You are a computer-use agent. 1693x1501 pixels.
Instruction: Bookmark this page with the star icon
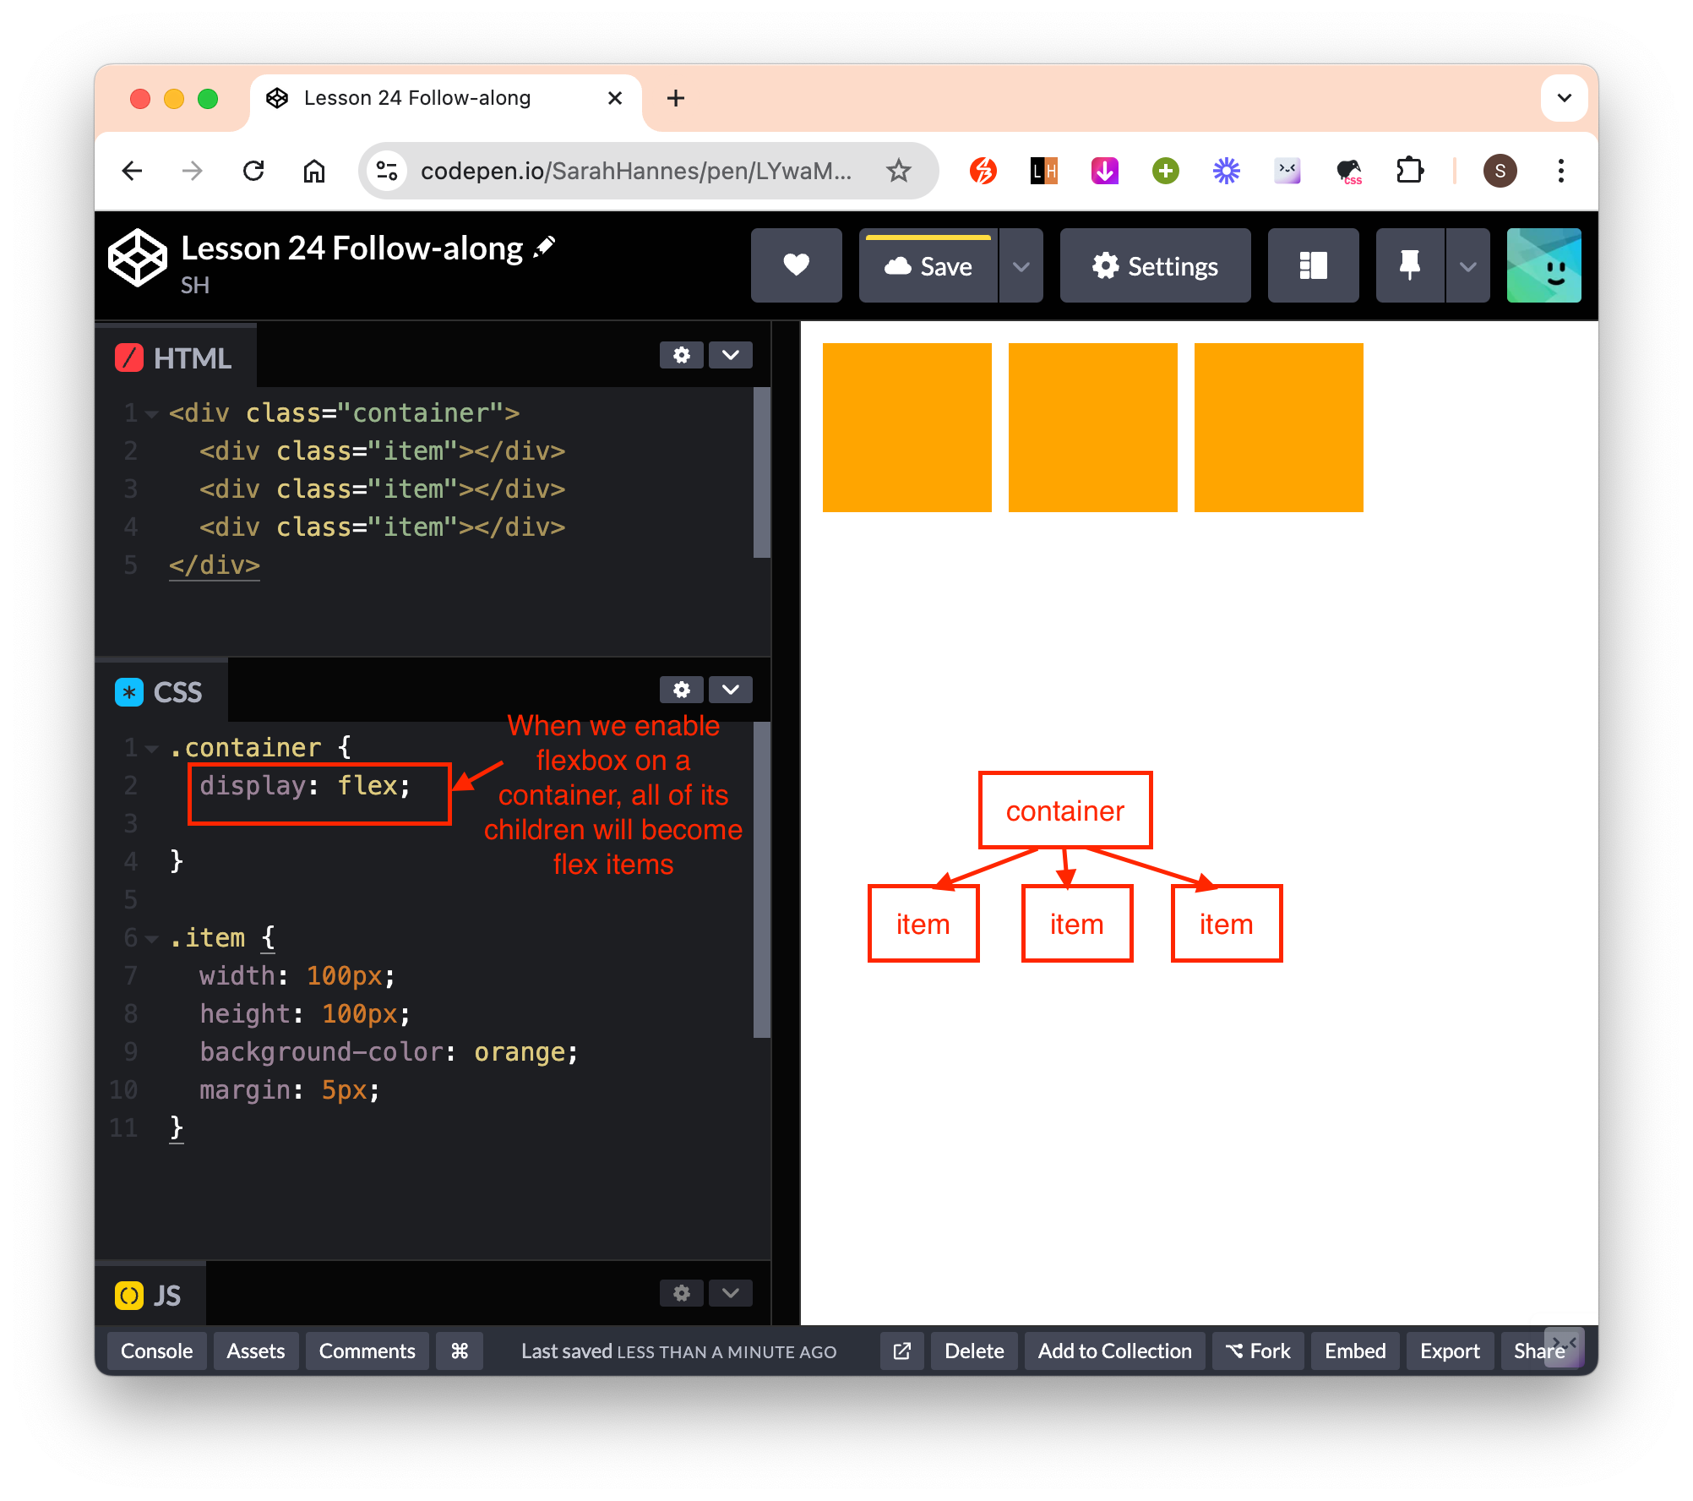899,171
